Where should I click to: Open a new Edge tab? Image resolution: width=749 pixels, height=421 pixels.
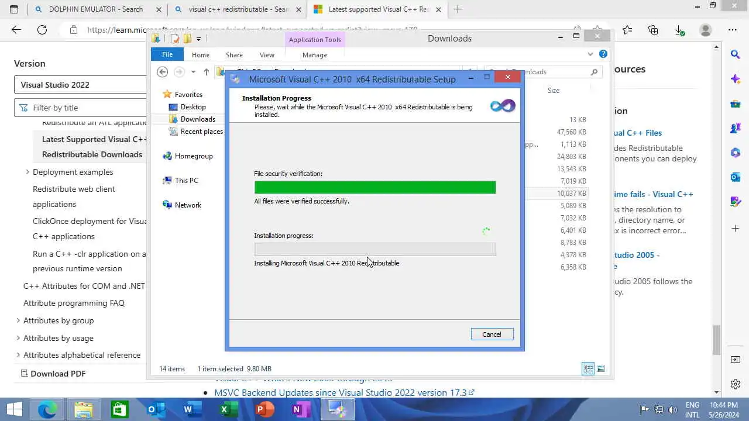point(458,9)
